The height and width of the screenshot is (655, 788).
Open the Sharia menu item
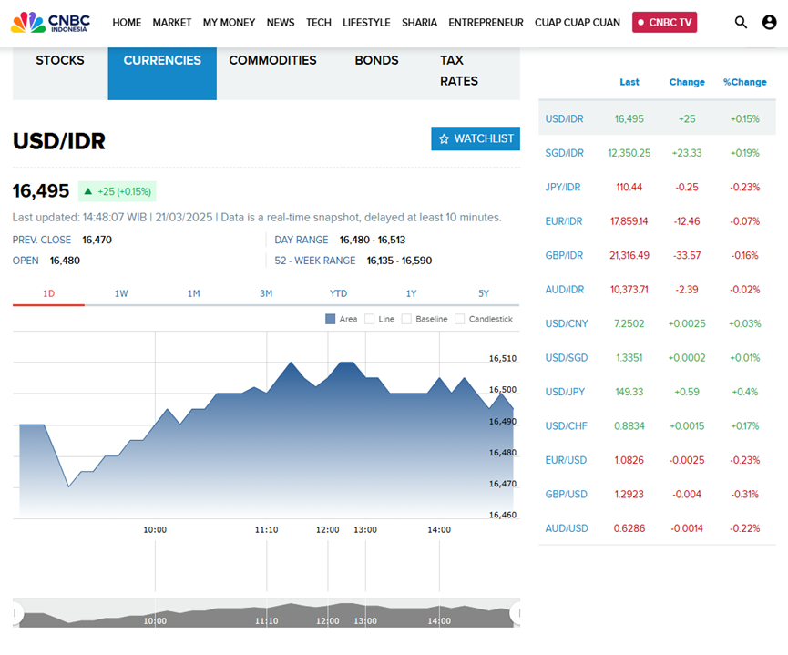419,23
